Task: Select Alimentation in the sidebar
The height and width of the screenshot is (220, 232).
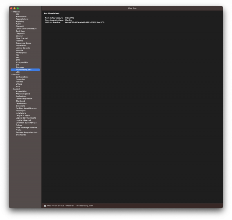Action: point(21,17)
